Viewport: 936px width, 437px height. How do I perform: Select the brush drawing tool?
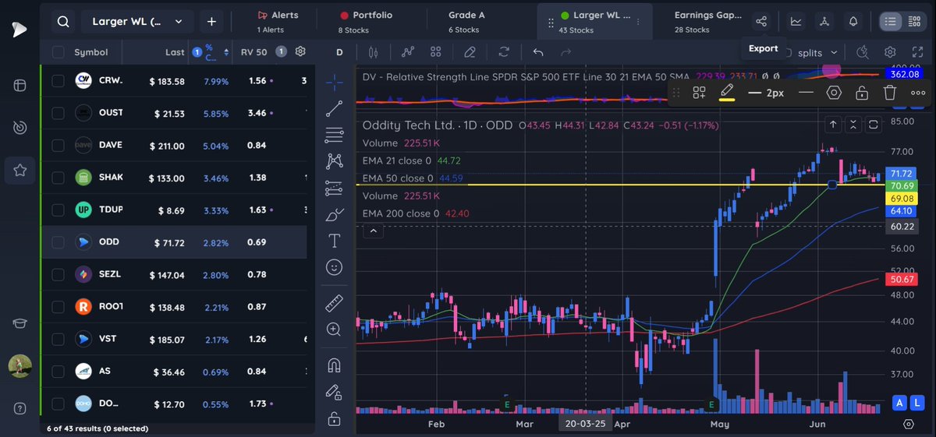pos(335,214)
